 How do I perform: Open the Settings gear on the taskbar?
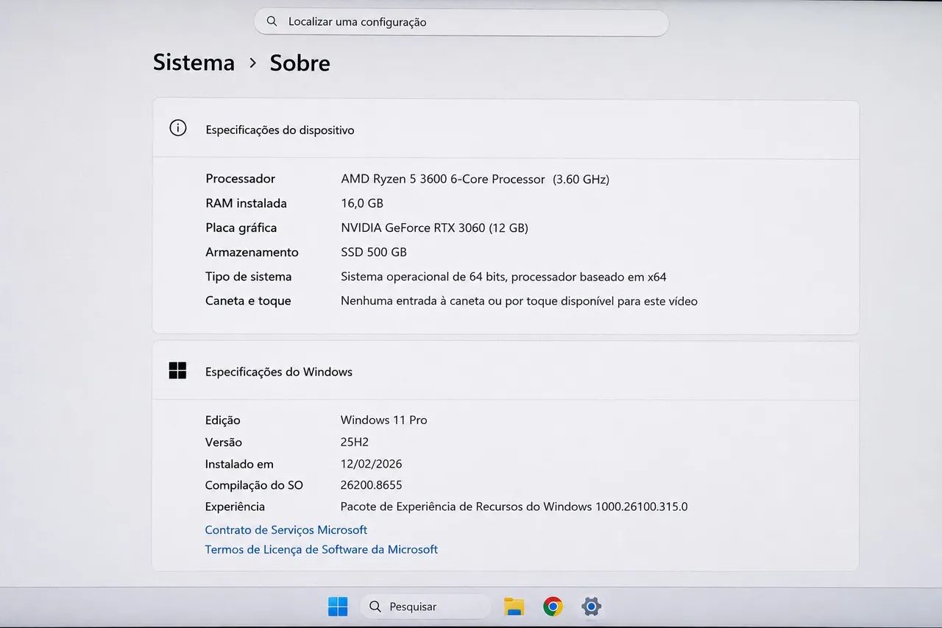tap(591, 607)
